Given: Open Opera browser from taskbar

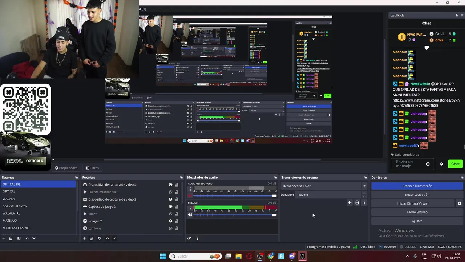Looking at the screenshot, I should click(249, 256).
